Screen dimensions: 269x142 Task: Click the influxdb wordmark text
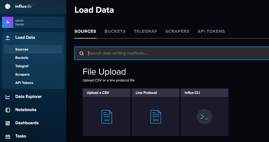[24, 6]
